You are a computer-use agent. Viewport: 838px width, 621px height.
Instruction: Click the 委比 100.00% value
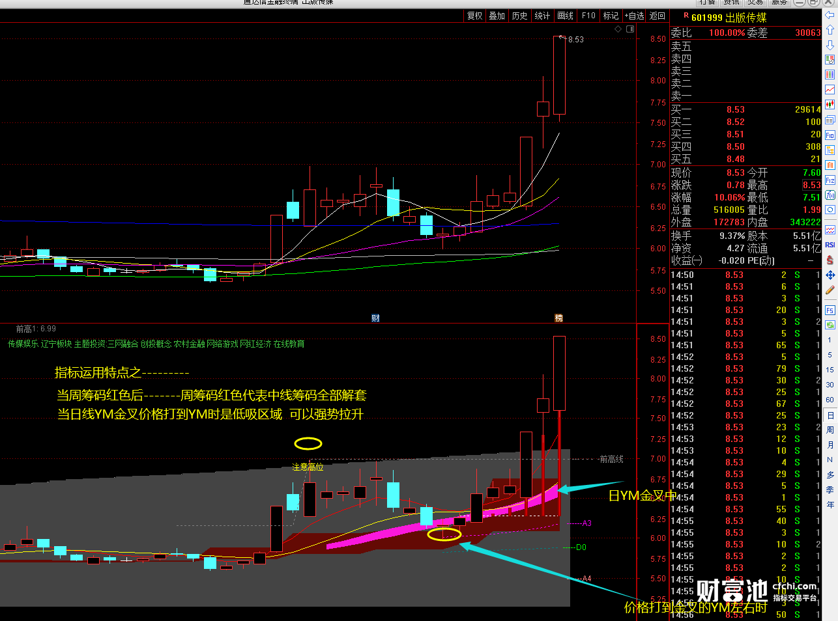[727, 33]
